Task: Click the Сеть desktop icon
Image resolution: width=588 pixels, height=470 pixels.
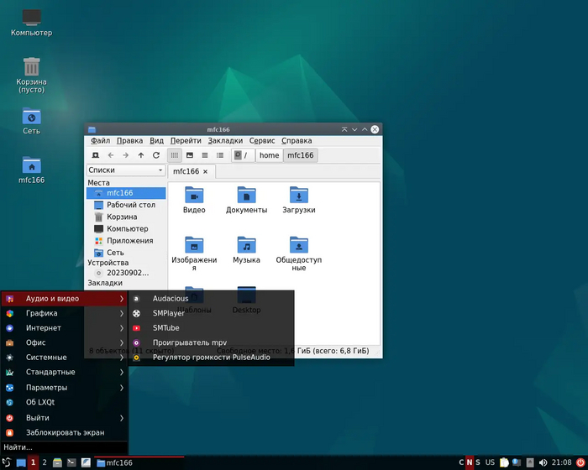Action: point(32,116)
